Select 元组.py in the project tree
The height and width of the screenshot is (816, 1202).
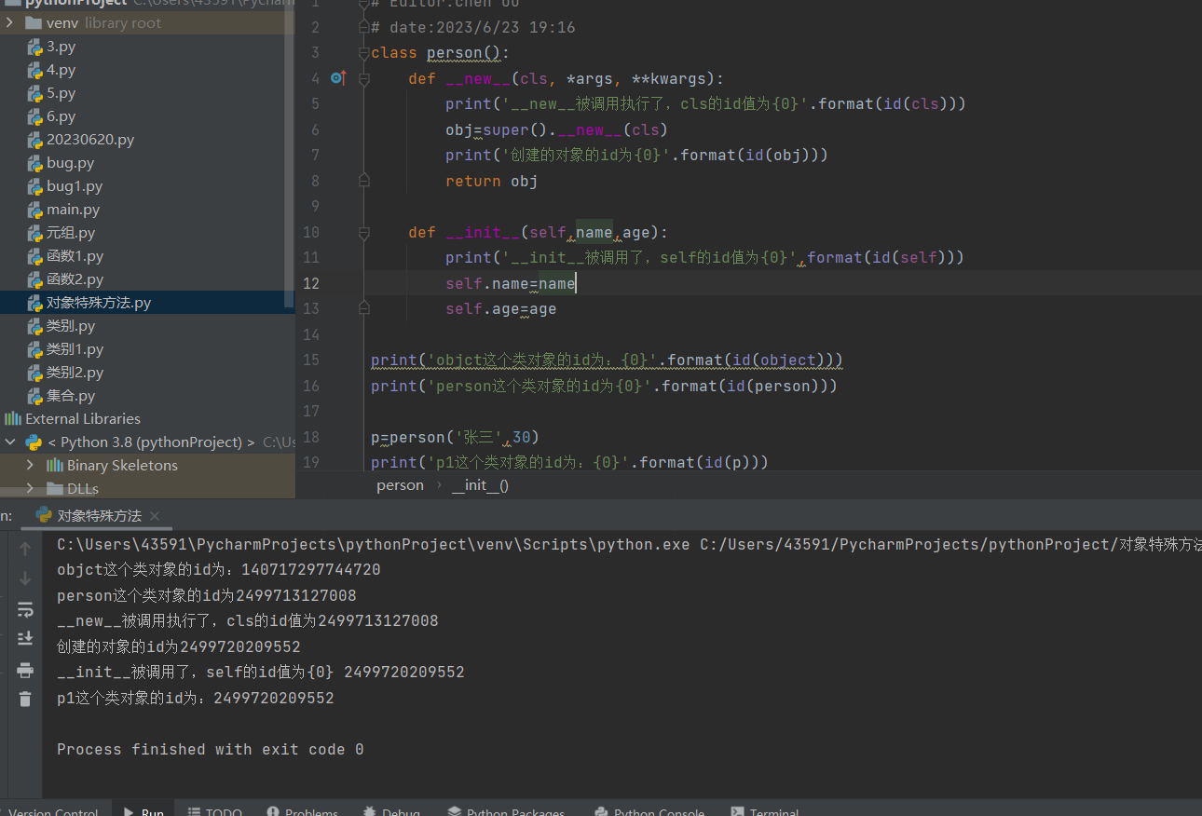[x=71, y=233]
